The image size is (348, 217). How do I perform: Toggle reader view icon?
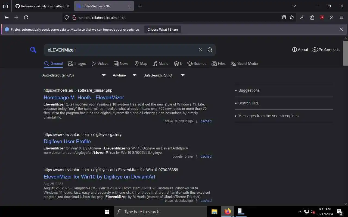pyautogui.click(x=284, y=17)
